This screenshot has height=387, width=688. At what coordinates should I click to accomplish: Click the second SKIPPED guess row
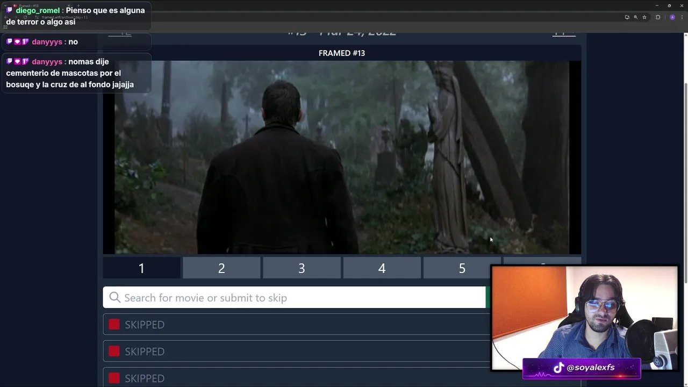[x=296, y=351]
